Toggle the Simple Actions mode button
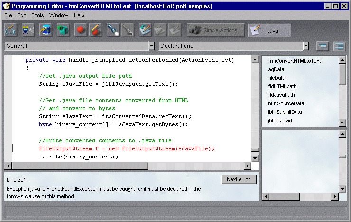This screenshot has height=222, width=351. [x=215, y=30]
